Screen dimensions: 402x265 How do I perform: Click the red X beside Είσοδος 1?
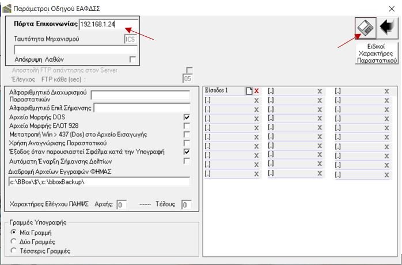(256, 91)
